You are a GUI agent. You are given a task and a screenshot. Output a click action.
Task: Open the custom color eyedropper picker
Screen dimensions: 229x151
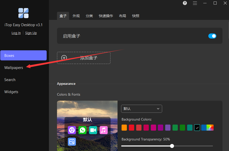(210, 128)
